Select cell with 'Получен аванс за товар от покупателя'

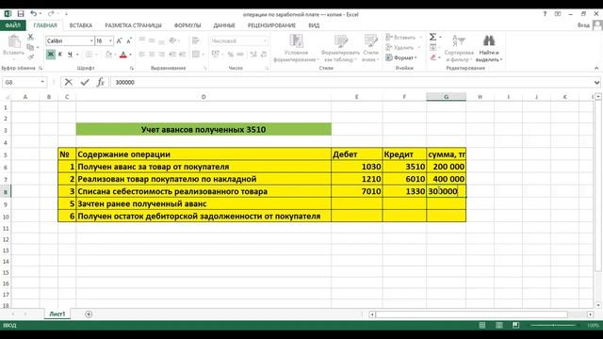204,167
